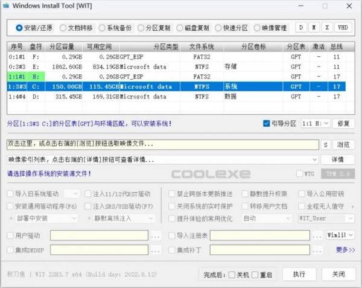
Task: Select partition row 1:3#3 C: 系统
Action: click(x=177, y=86)
